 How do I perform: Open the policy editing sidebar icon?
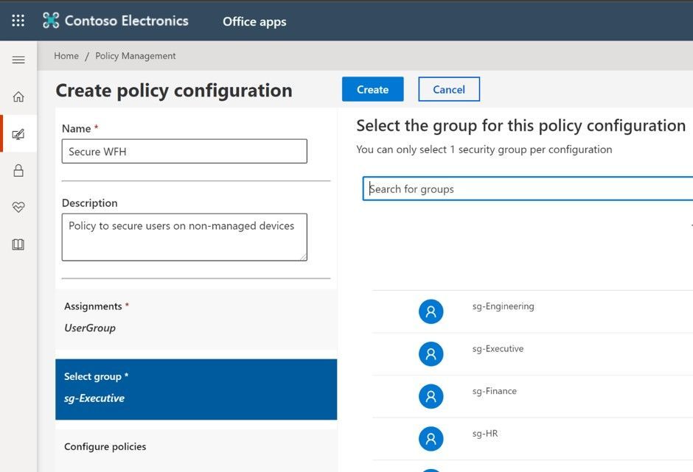click(x=18, y=134)
